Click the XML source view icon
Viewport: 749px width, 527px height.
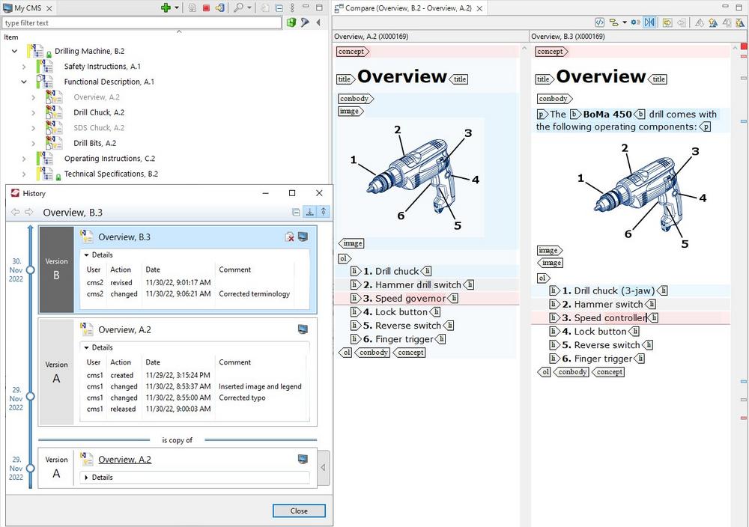(599, 22)
